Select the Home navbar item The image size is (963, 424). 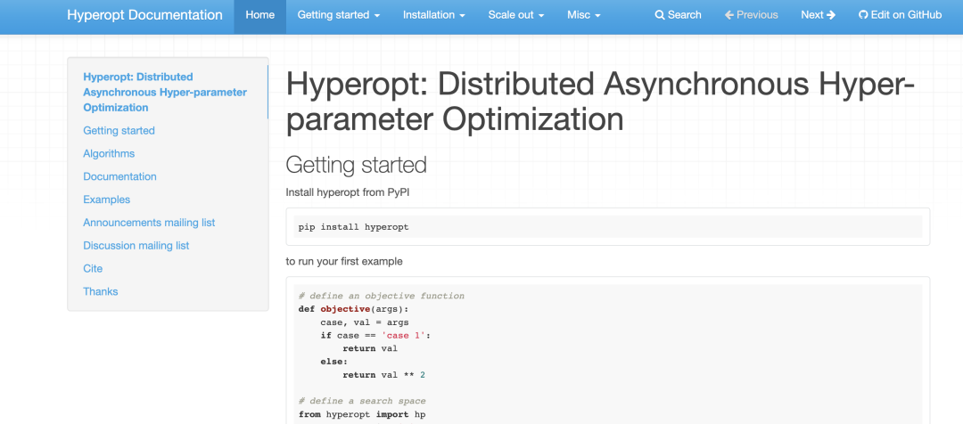tap(259, 15)
